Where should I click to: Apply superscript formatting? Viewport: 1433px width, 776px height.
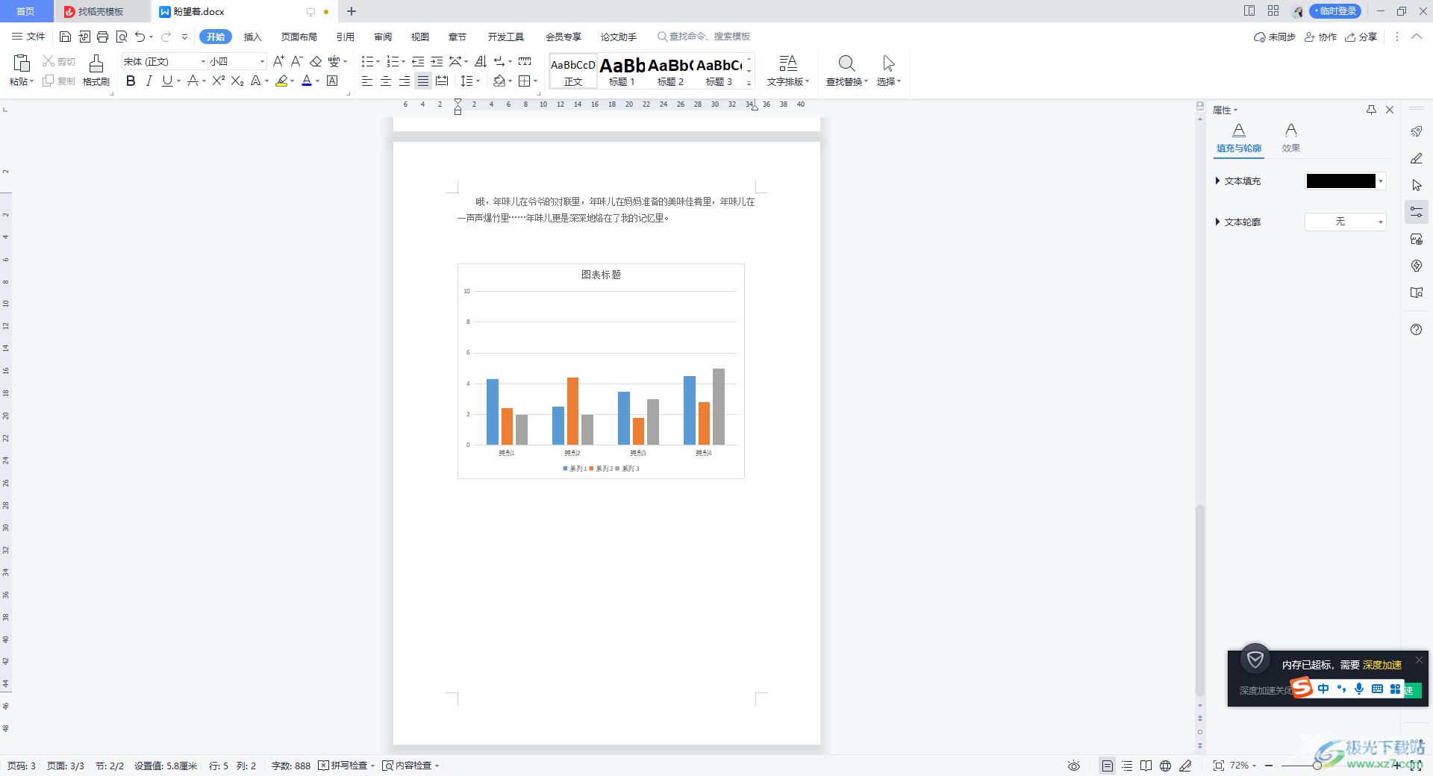coord(219,81)
